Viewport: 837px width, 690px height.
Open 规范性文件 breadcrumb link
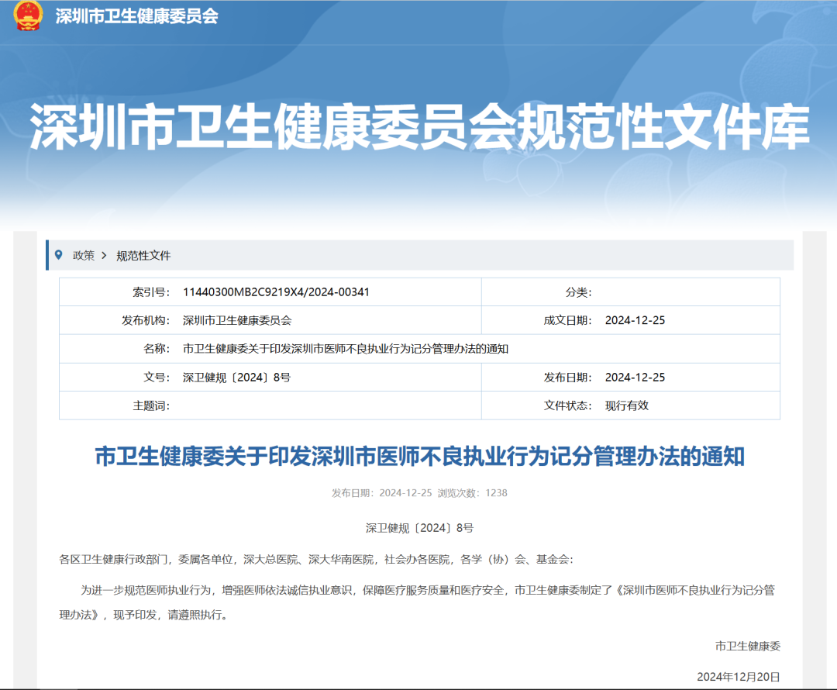click(143, 256)
